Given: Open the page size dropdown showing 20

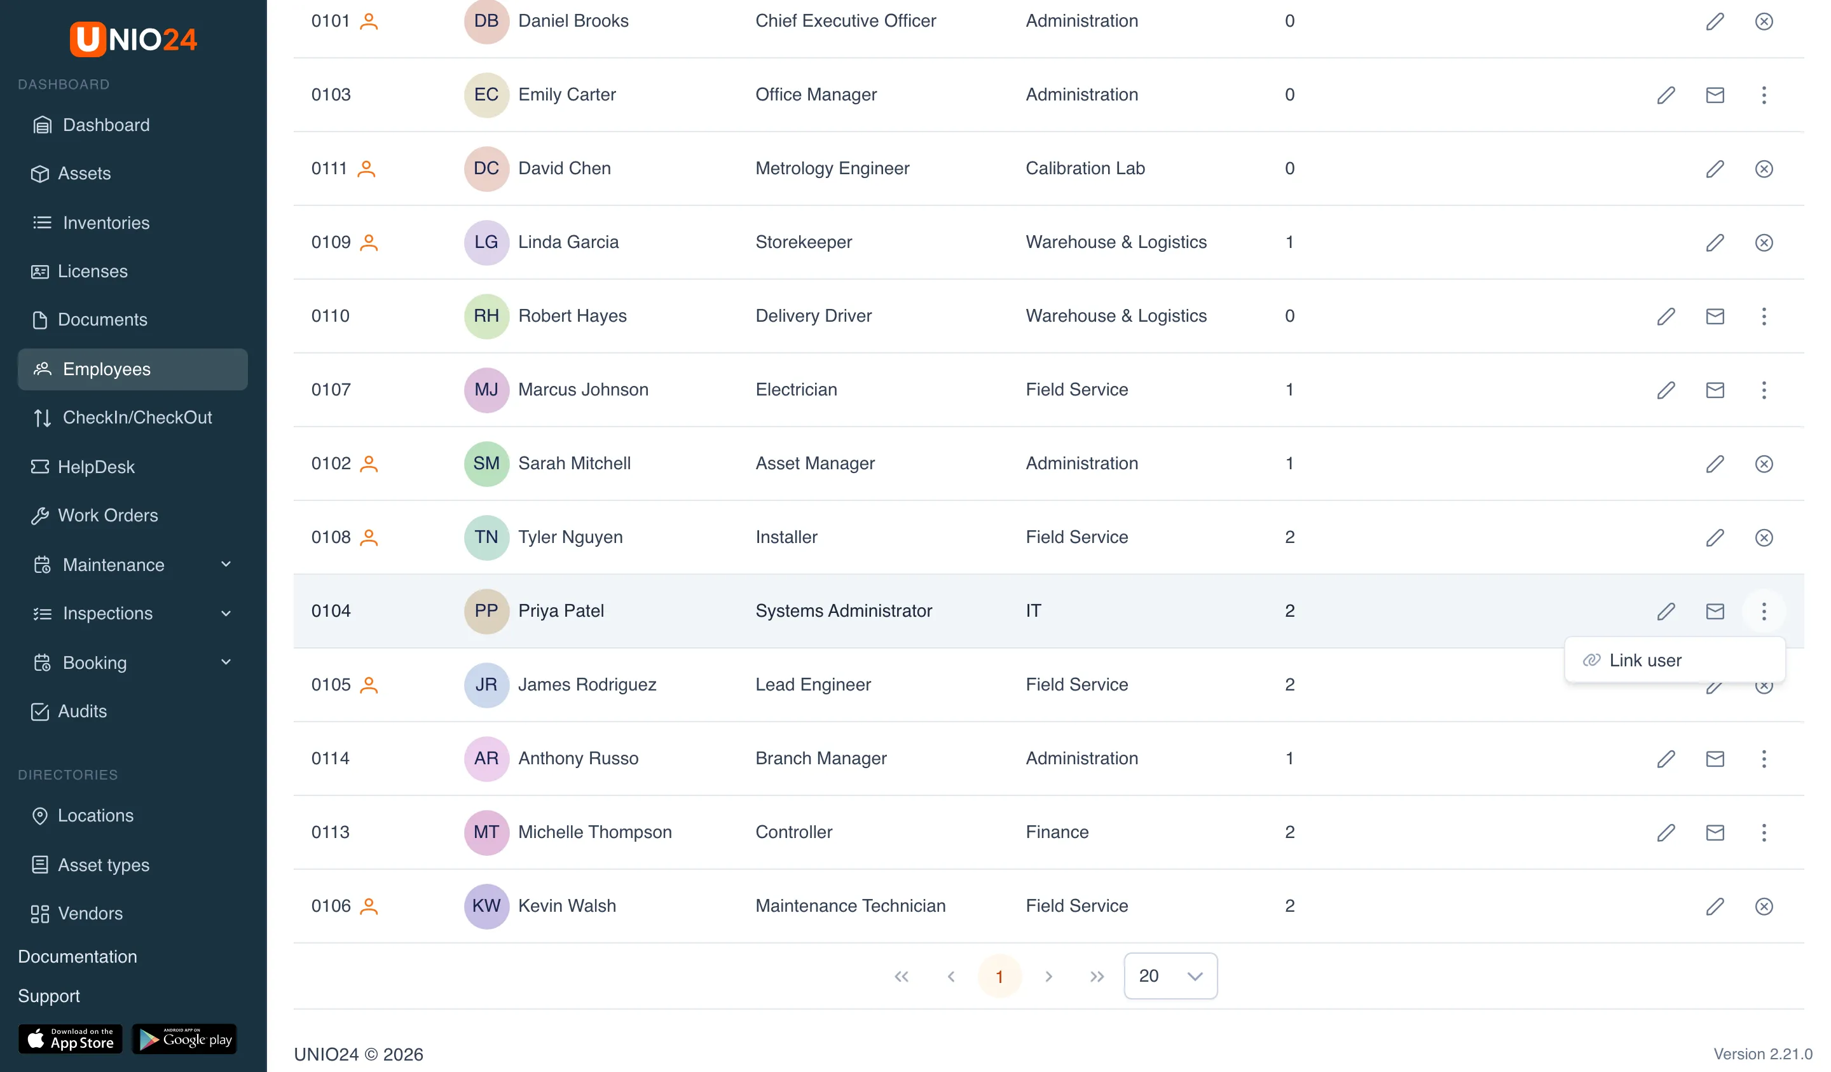Looking at the screenshot, I should click(x=1170, y=976).
